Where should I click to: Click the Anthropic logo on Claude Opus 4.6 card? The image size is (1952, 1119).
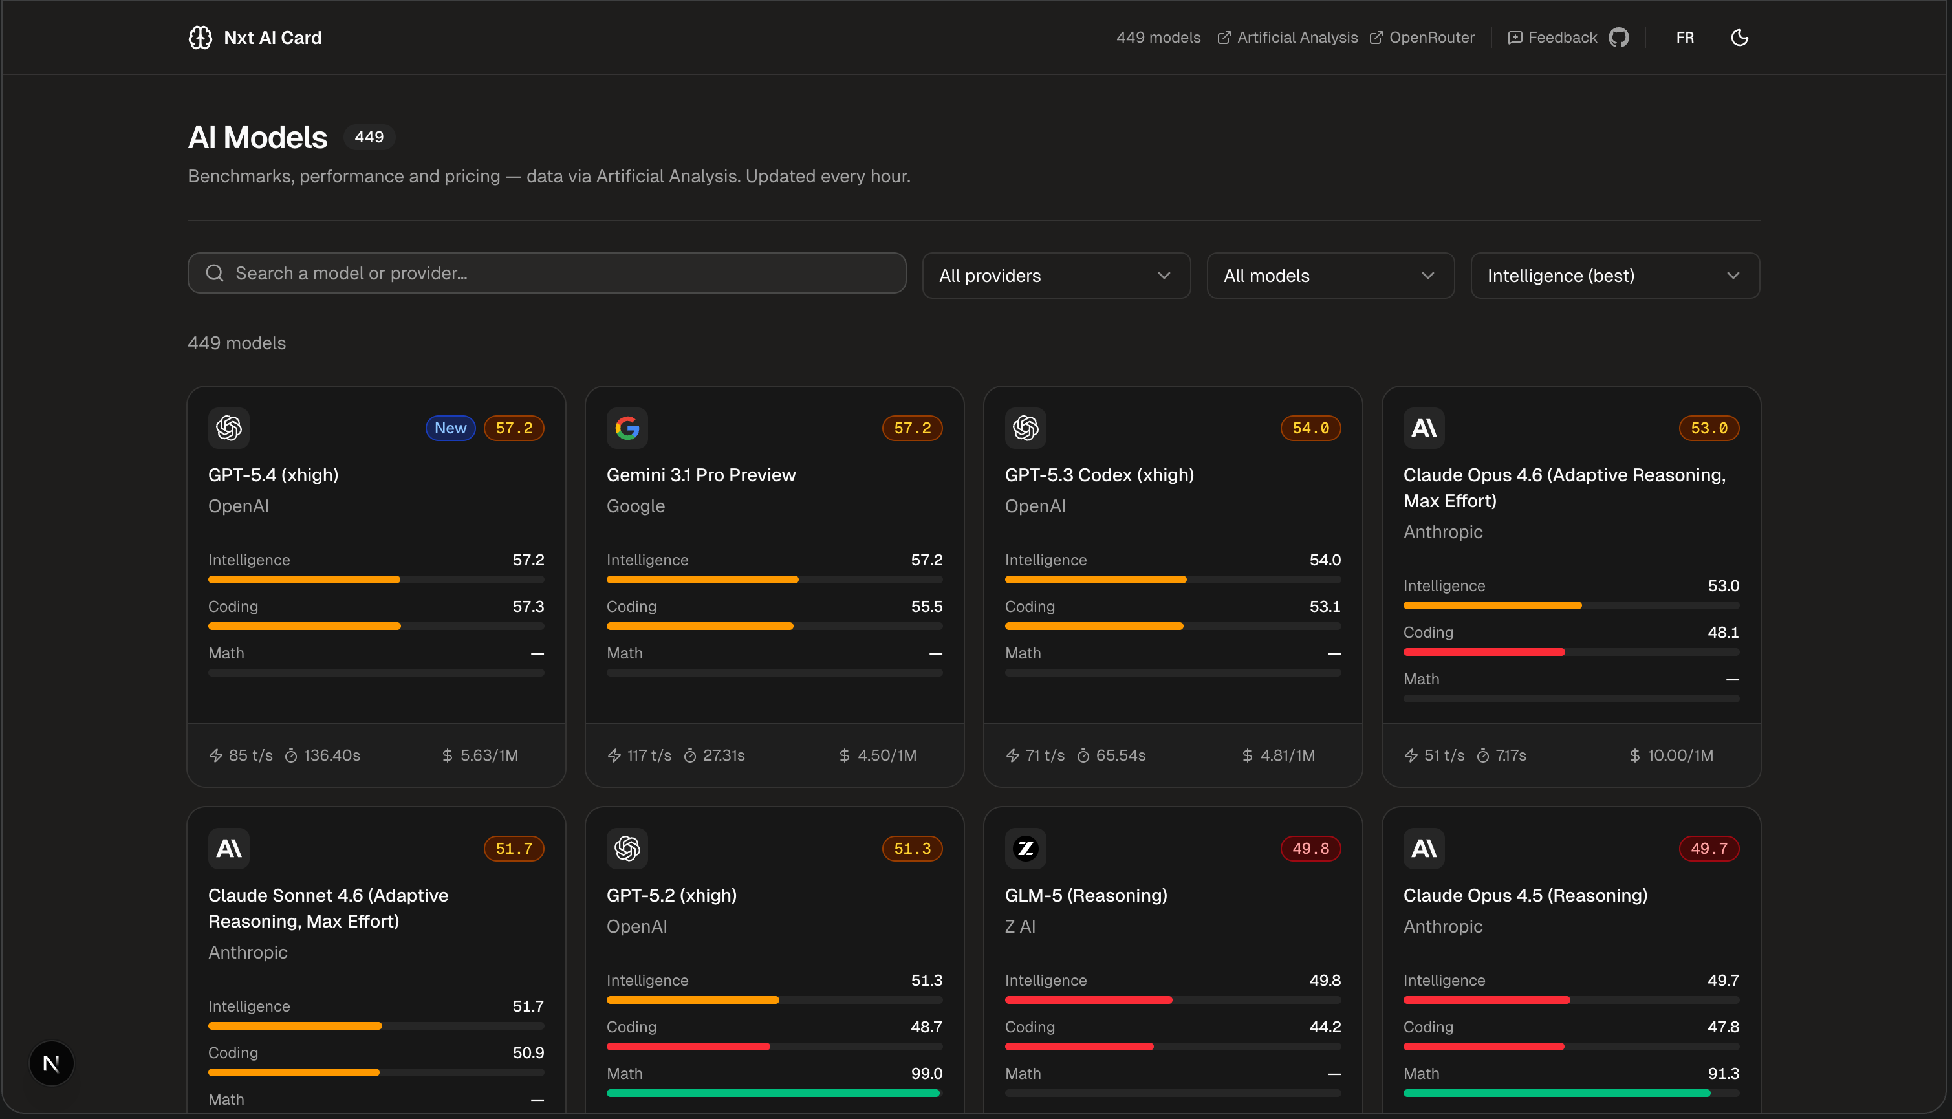(1424, 428)
